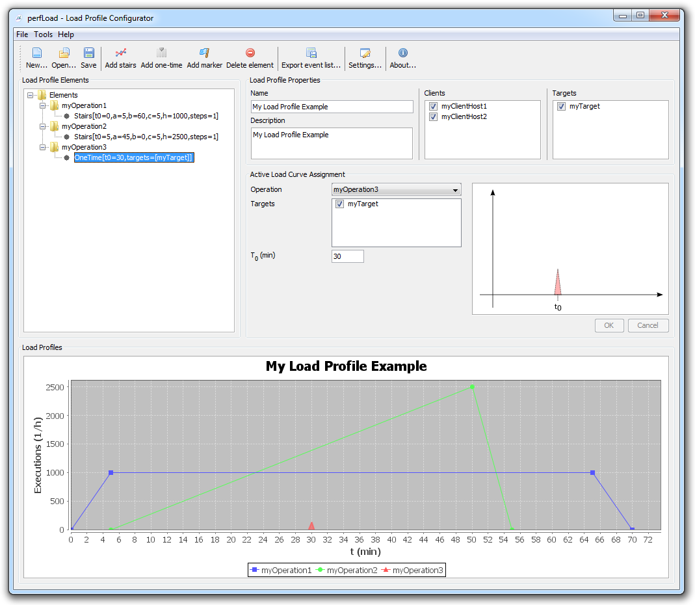Select the Stairs t0=5 h=2500 tree item
The image size is (695, 605).
click(146, 137)
